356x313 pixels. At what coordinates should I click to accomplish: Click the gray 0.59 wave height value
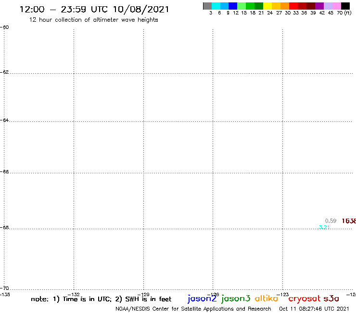[331, 221]
